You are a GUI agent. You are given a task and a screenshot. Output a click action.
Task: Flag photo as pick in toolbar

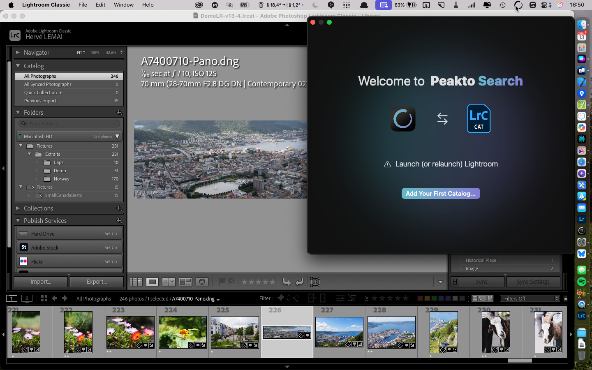point(222,282)
